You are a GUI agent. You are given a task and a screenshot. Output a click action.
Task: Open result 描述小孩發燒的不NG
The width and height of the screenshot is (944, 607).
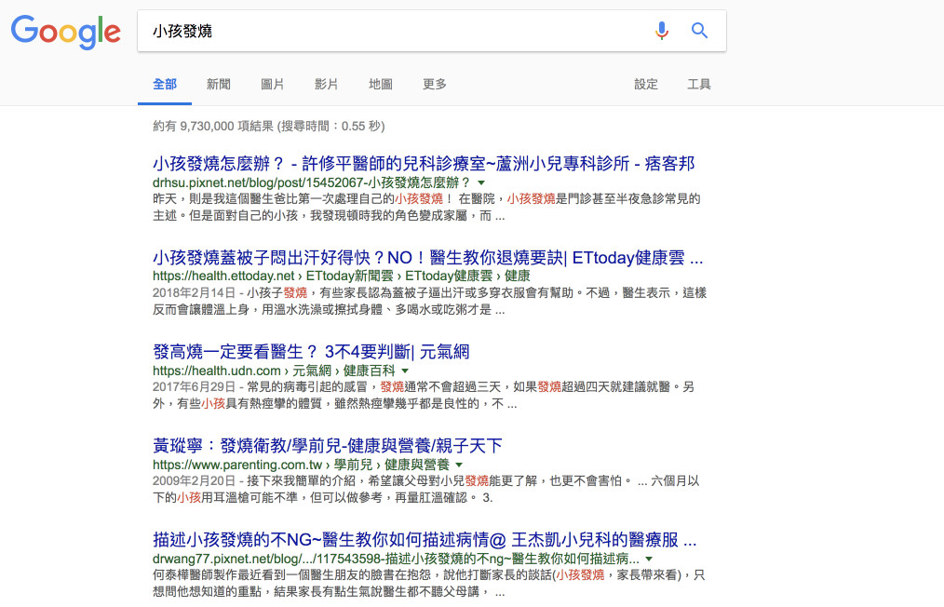[425, 540]
